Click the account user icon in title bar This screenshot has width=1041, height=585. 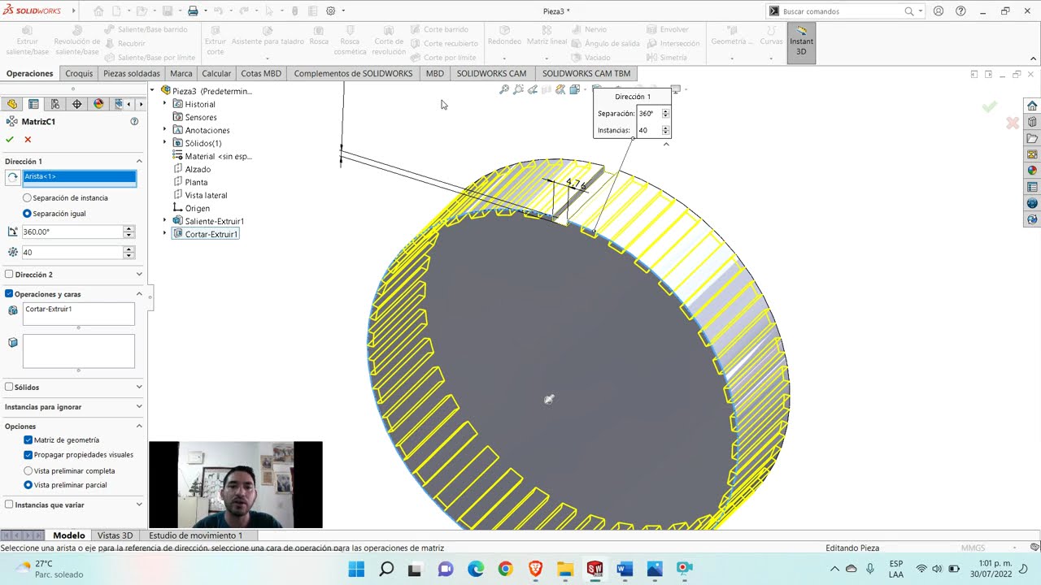(x=939, y=11)
